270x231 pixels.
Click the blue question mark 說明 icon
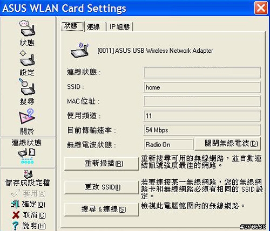15,226
